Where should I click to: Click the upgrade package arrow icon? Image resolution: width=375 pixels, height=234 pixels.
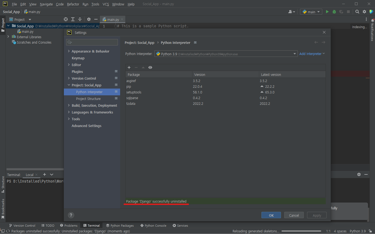point(143,67)
